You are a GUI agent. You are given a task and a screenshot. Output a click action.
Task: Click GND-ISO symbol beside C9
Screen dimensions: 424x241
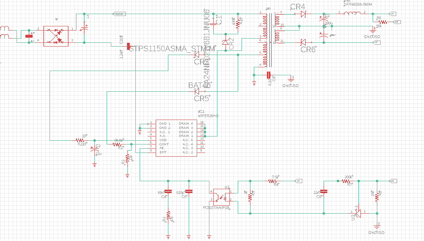pos(291,79)
